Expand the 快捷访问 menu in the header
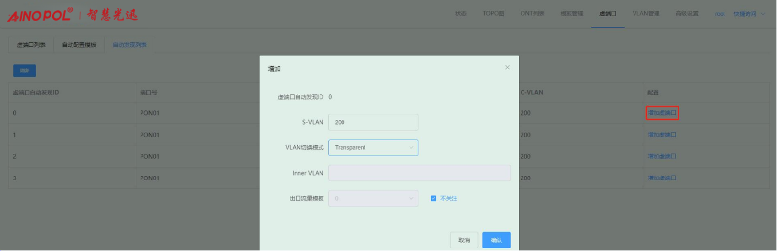Screen dimensions: 777x251 [749, 14]
